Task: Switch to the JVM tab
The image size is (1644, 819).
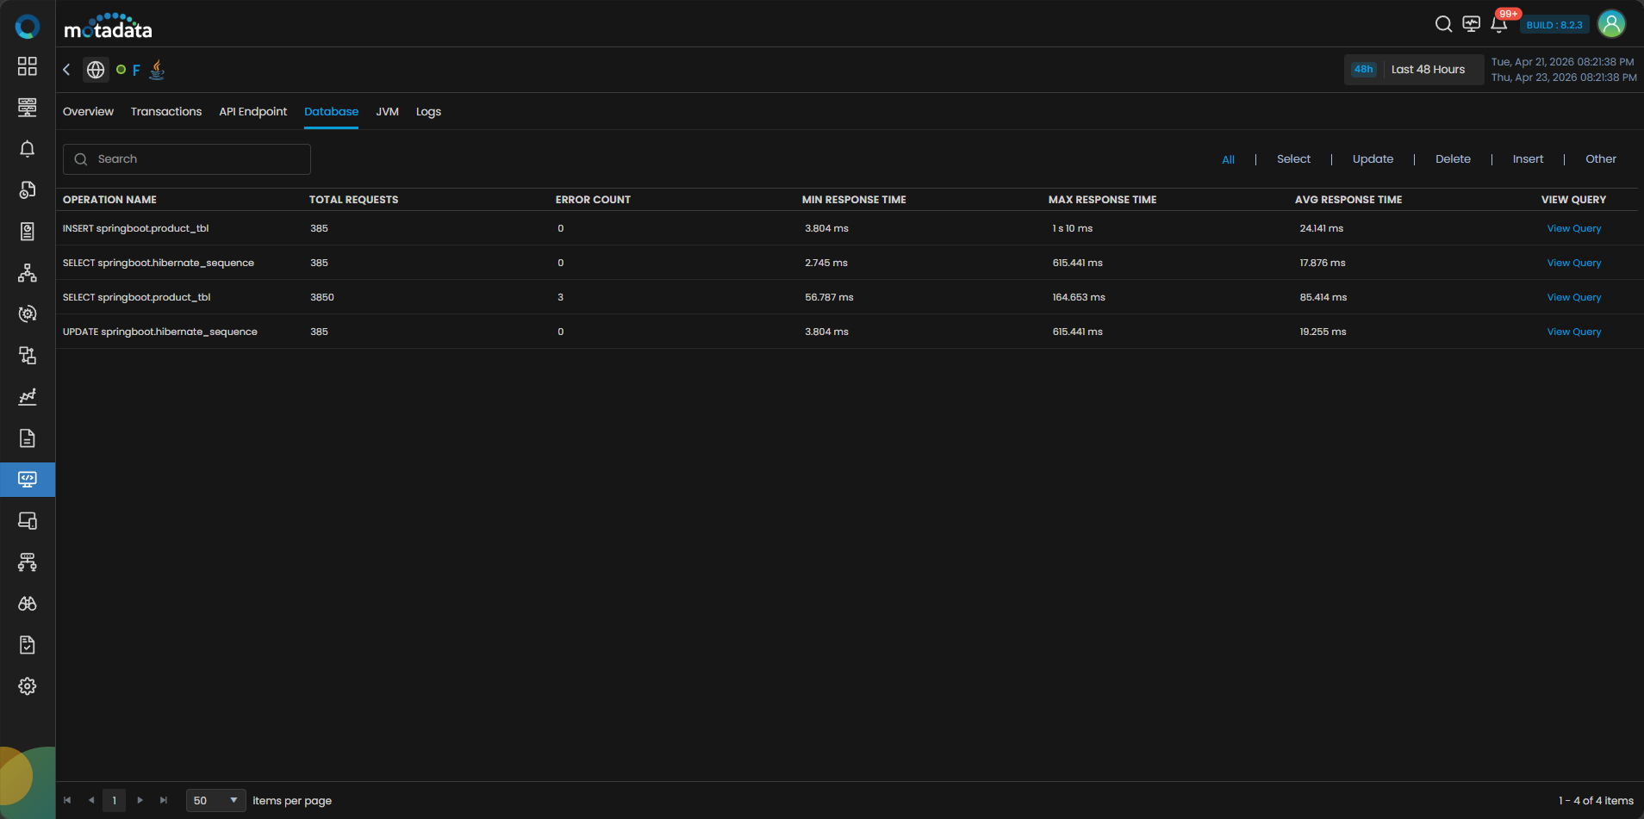Action: 387,112
